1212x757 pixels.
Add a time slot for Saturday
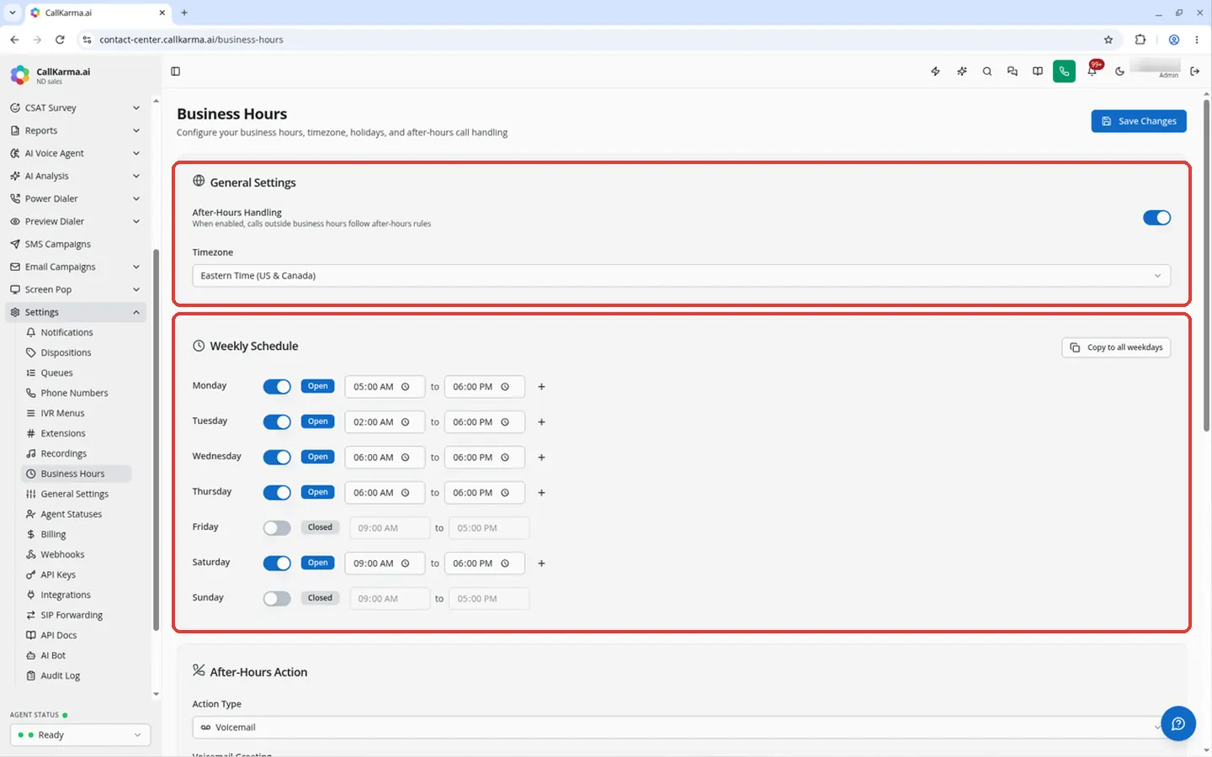[x=541, y=564]
